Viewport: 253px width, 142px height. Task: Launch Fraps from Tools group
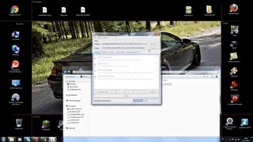pyautogui.click(x=234, y=31)
